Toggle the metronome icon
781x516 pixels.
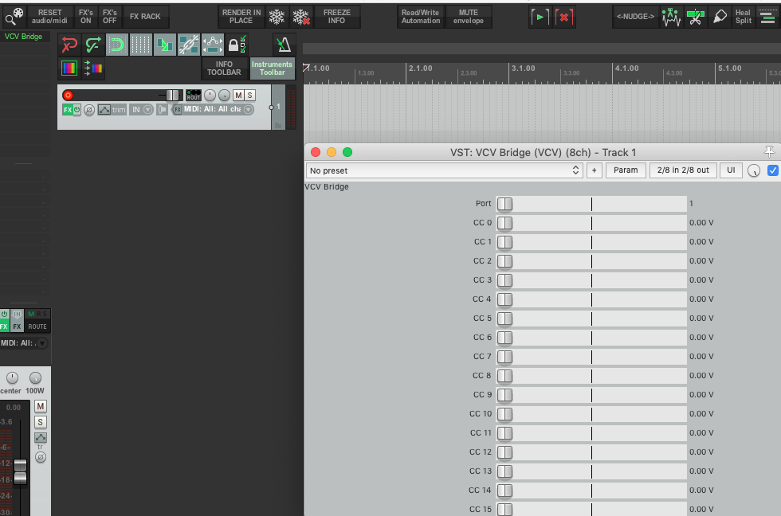[x=284, y=45]
